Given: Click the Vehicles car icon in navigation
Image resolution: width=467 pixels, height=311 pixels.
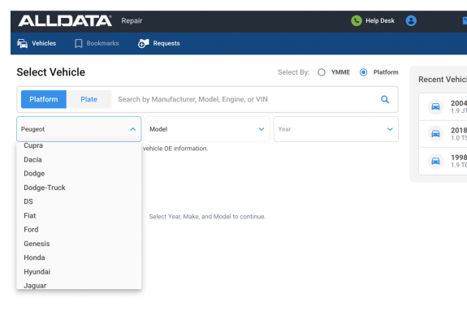Looking at the screenshot, I should 23,44.
